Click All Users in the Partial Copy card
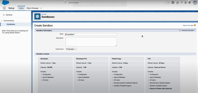Image resolution: width=198 pixels, height=93 pixels. pos(117,80)
